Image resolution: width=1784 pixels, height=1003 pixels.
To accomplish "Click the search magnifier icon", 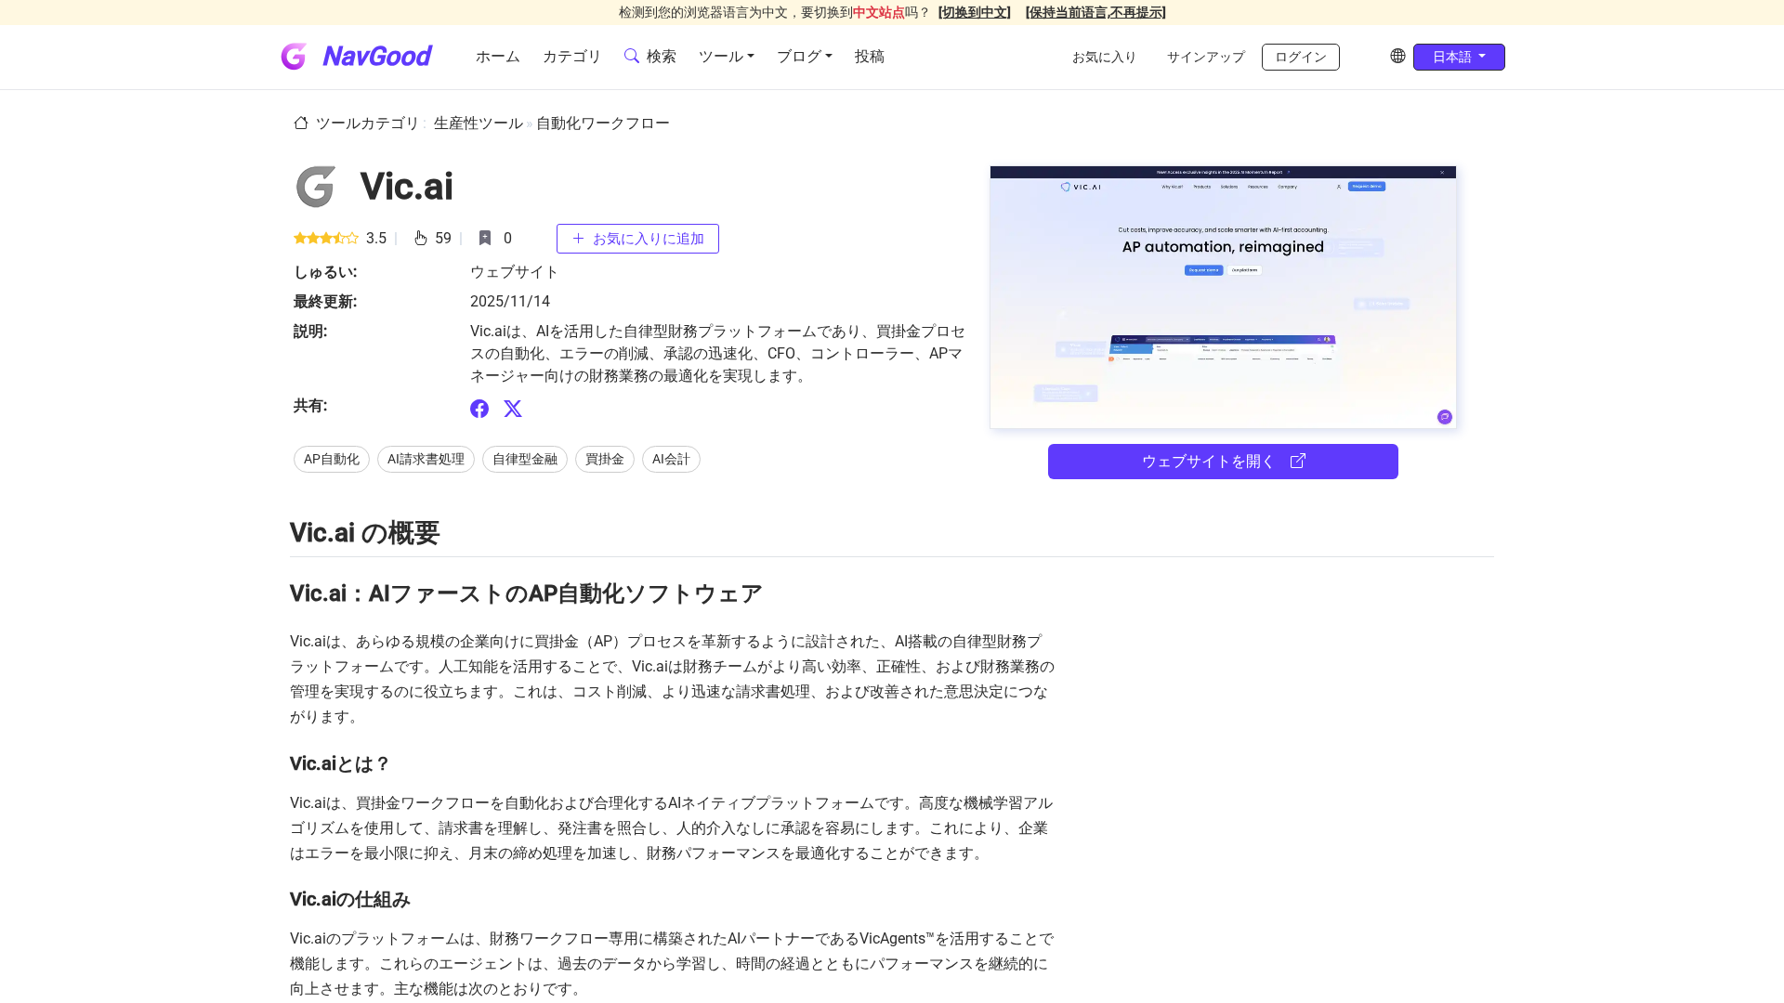I will (x=632, y=56).
